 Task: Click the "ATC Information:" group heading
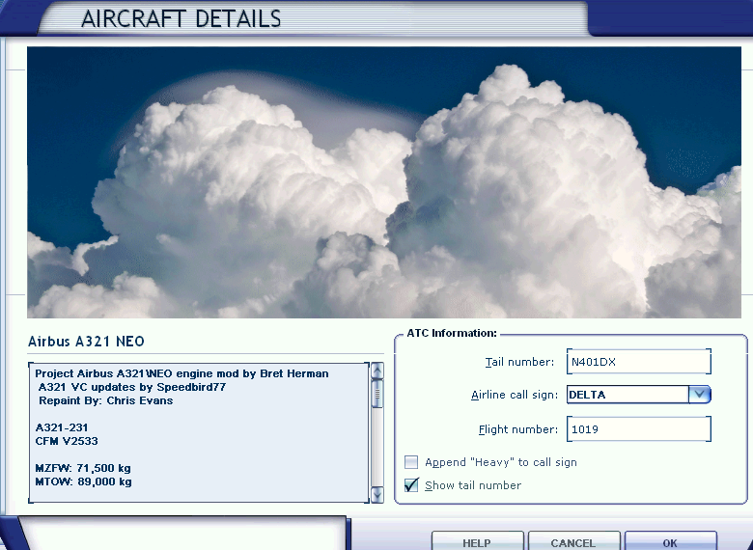pos(452,333)
